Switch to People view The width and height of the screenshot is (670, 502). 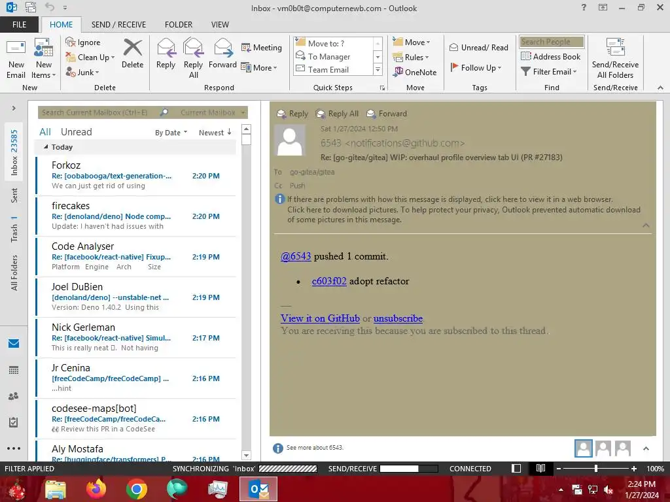(14, 396)
